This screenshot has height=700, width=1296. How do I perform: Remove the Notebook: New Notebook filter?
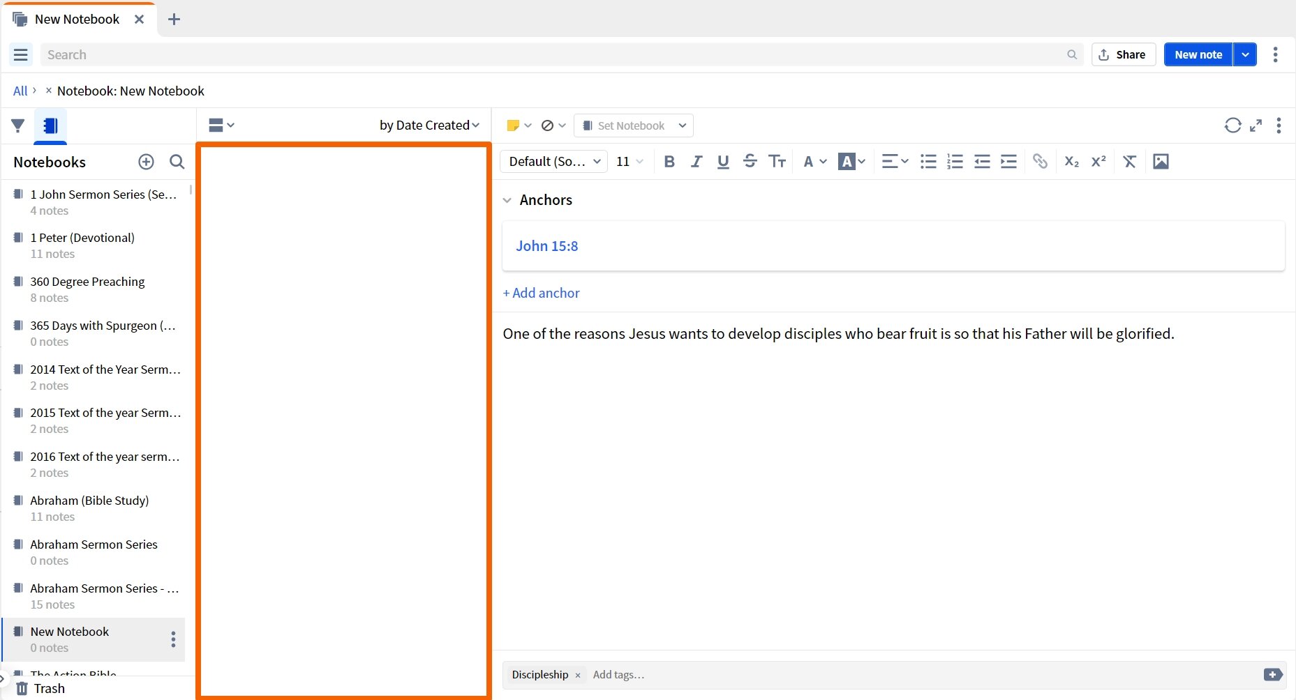pyautogui.click(x=48, y=90)
